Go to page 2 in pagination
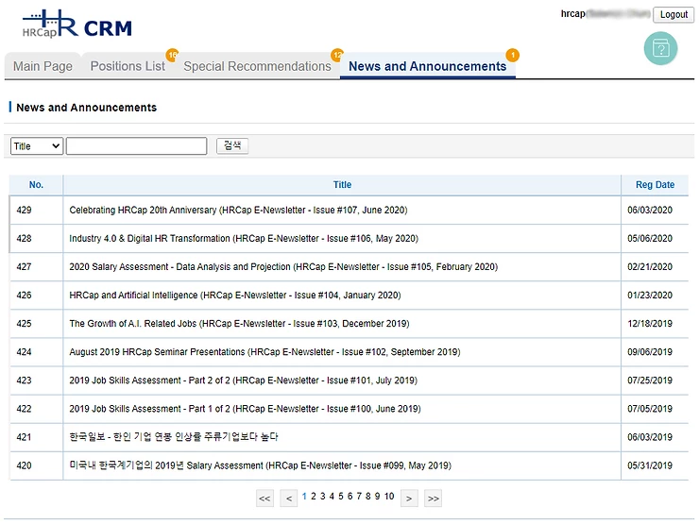Screen dimensions: 699x524 point(314,496)
